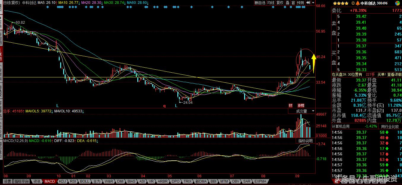
Task: Click the 涨榜 marker on the chart
Action: coord(301,105)
